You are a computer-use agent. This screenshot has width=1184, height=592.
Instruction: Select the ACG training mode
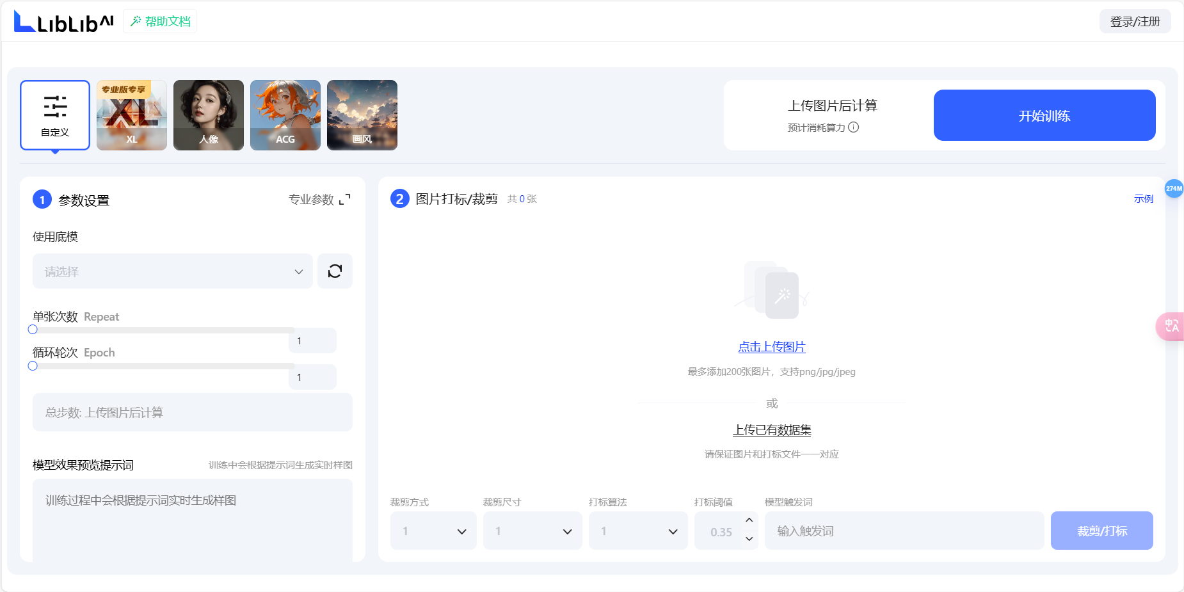pyautogui.click(x=285, y=115)
